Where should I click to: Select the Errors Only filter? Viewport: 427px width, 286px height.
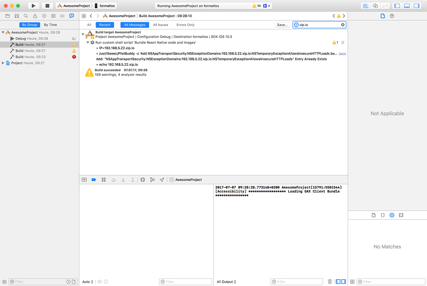point(185,25)
